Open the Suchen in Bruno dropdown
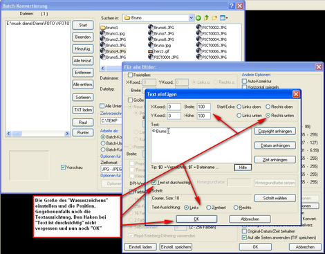This screenshot has height=254, width=325. click(x=191, y=18)
